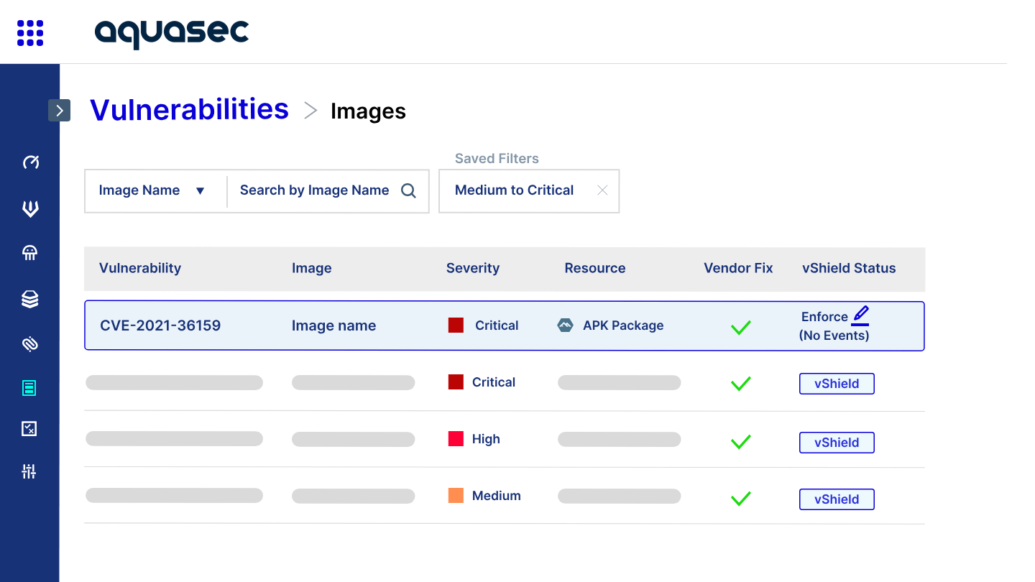Sort by the Severity column header
1035x582 pixels.
point(473,268)
